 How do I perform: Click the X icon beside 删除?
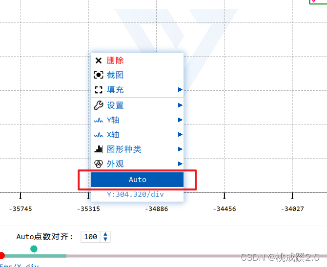pos(99,61)
